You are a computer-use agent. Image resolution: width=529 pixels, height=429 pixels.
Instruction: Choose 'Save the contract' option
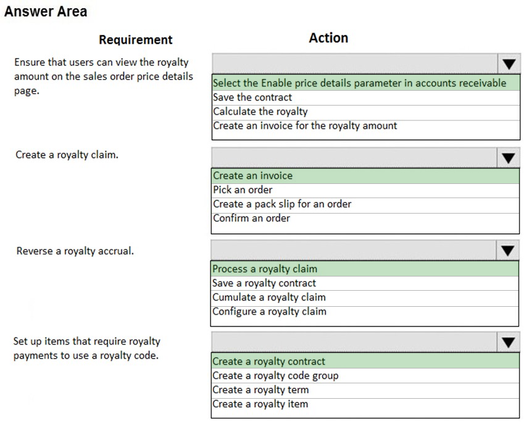pos(366,98)
